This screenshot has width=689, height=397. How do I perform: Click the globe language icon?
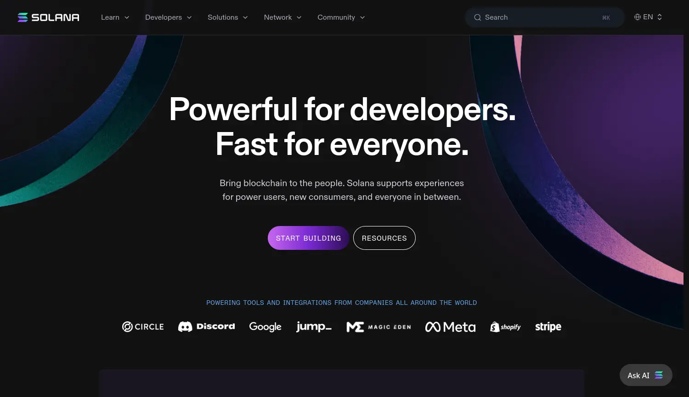pyautogui.click(x=638, y=17)
